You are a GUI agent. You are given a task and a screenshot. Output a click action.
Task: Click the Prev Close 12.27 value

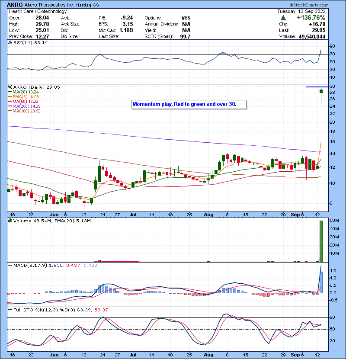42,36
